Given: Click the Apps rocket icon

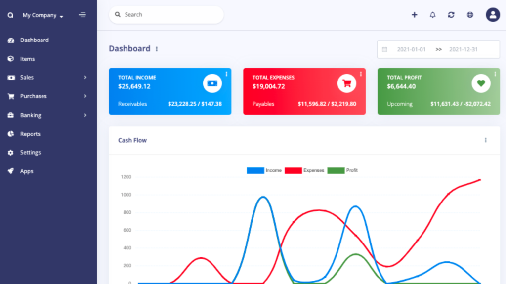Looking at the screenshot, I should 11,171.
